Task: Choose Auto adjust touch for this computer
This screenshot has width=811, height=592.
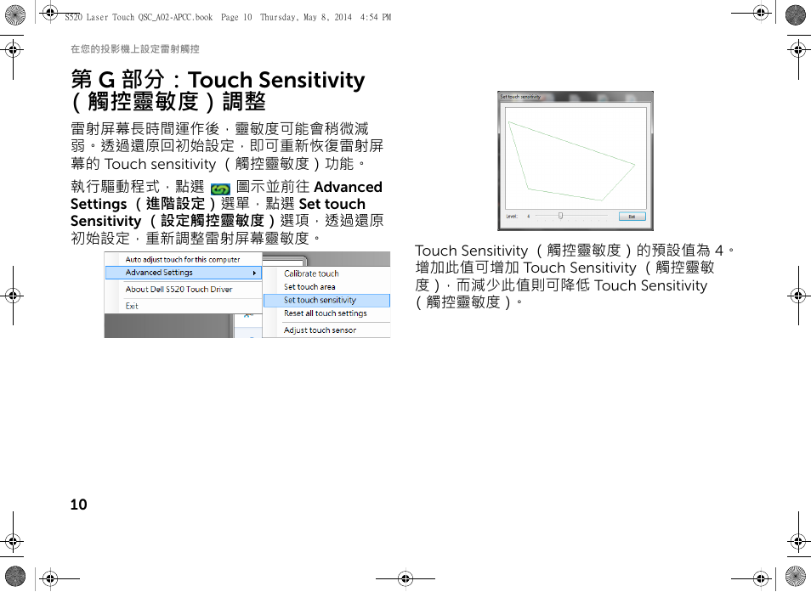Action: click(183, 259)
